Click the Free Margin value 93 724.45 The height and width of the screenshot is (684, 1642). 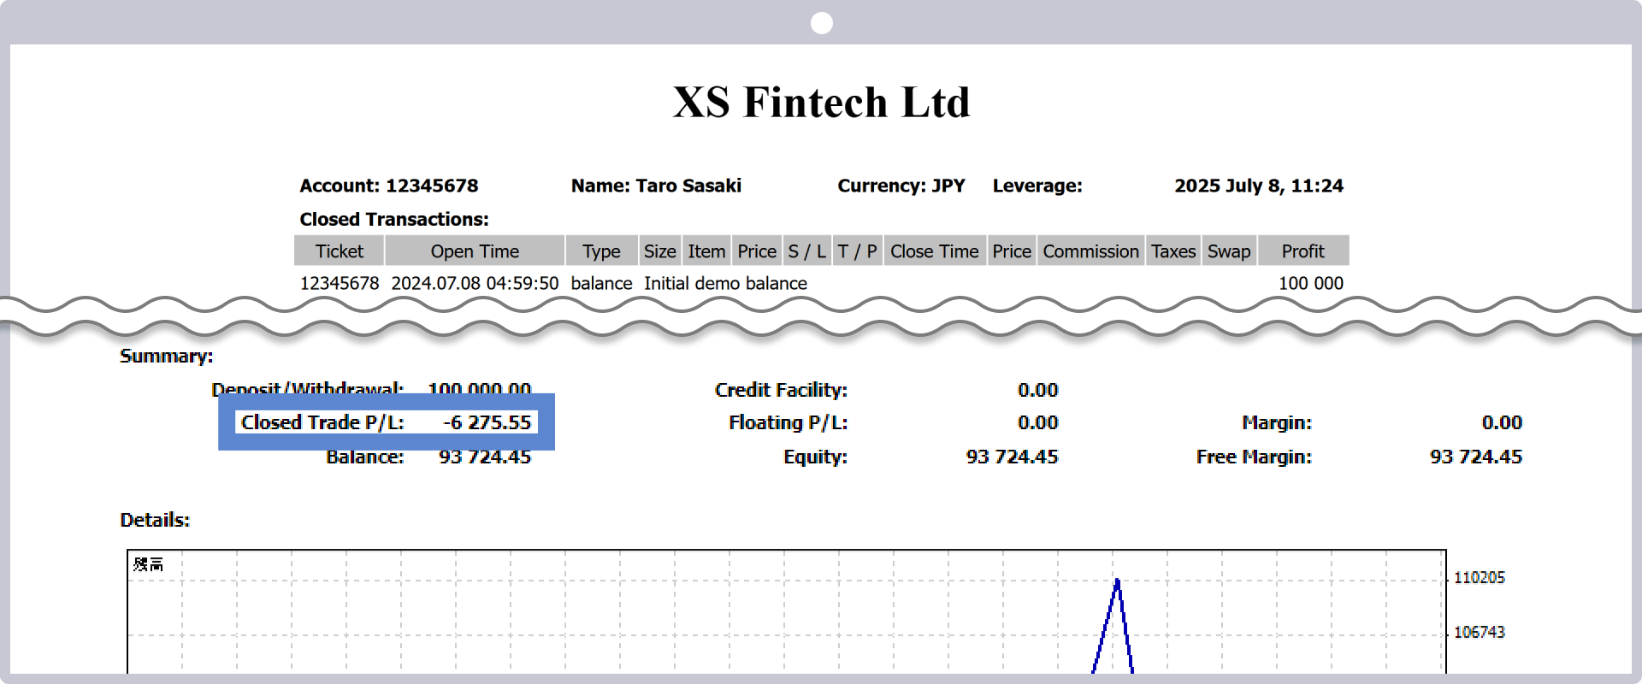1476,457
